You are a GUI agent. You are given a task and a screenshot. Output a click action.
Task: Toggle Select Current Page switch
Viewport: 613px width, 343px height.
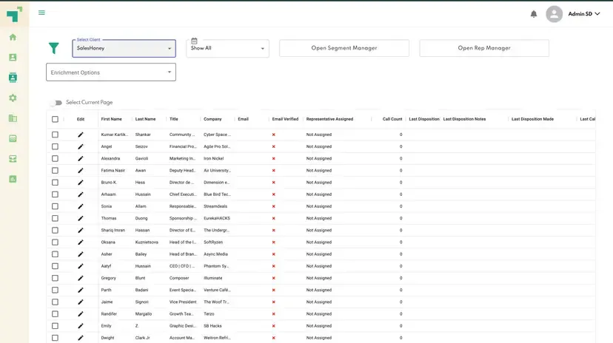pyautogui.click(x=56, y=103)
